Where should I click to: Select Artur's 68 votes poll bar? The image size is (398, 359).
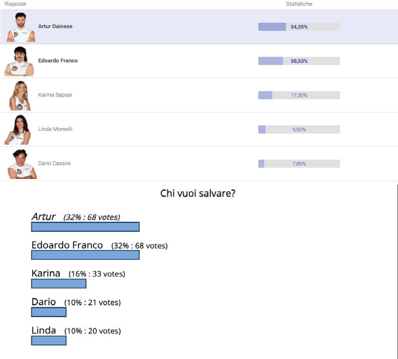(x=85, y=227)
